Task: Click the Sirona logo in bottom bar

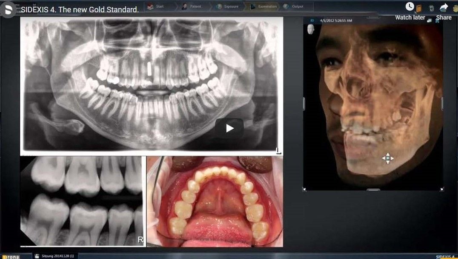Action: point(11,257)
